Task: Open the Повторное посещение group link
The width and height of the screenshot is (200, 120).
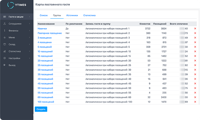Action: tap(49, 33)
